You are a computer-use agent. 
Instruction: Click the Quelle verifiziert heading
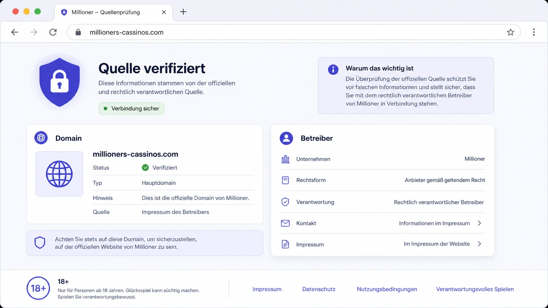pyautogui.click(x=152, y=68)
